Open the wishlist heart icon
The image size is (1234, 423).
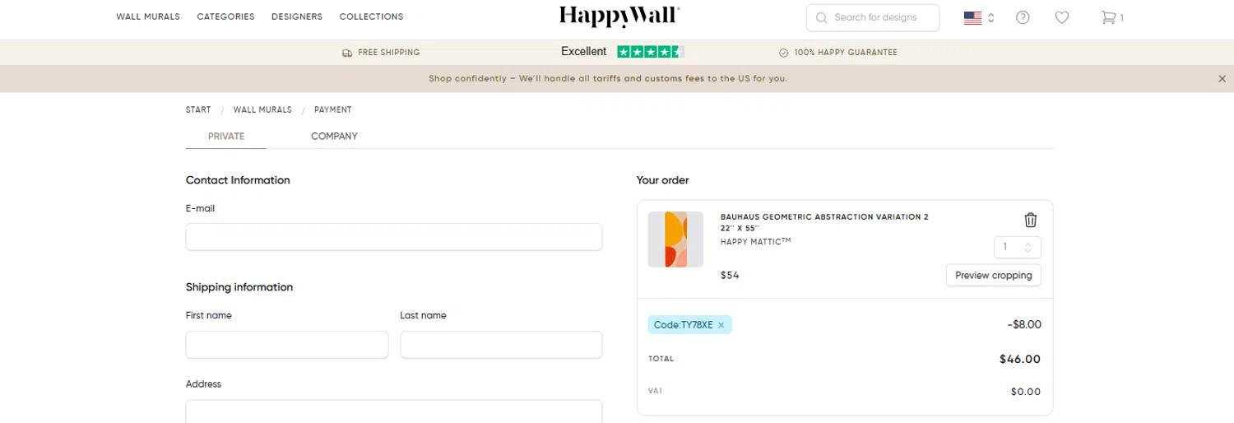click(x=1062, y=17)
